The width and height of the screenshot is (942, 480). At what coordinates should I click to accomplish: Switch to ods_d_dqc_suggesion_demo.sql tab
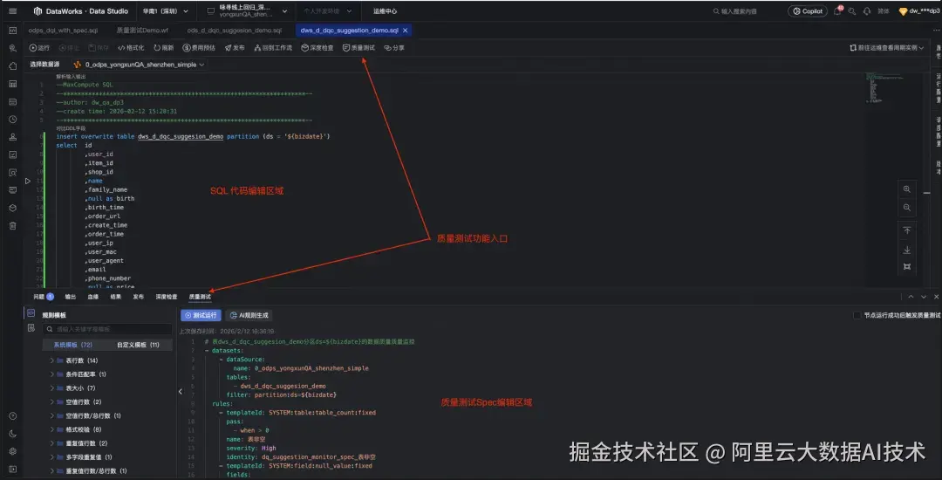point(235,30)
